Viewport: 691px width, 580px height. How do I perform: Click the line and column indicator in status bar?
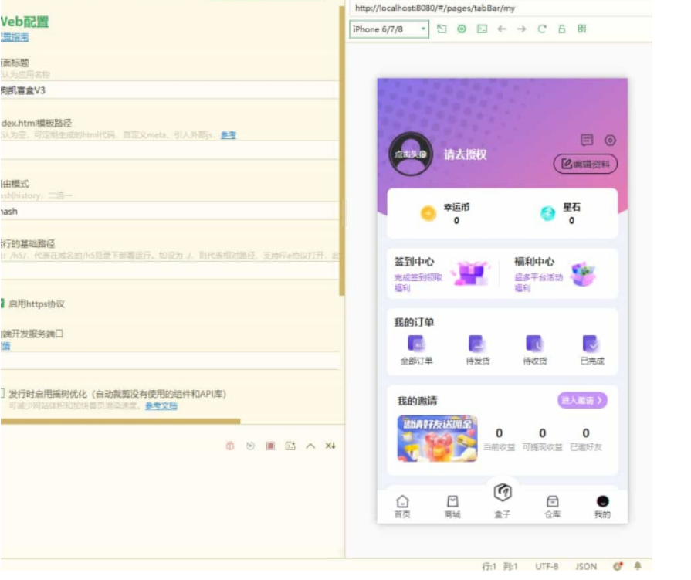500,566
